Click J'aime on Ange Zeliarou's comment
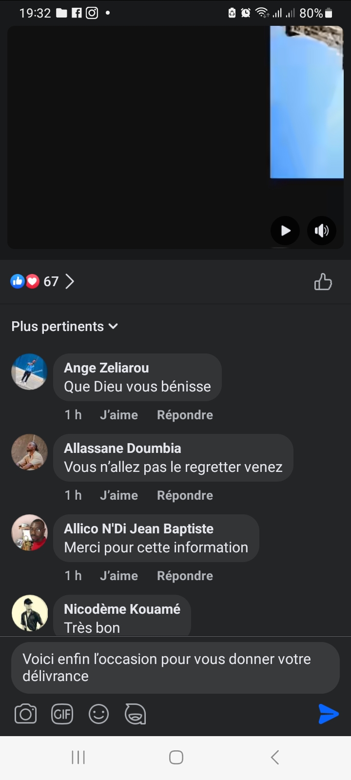Screen dimensions: 351x780 pyautogui.click(x=118, y=415)
